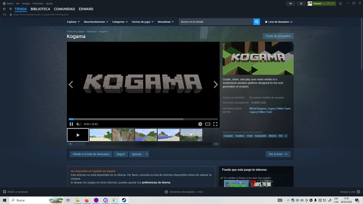Image resolution: width=363 pixels, height=204 pixels.
Task: Go to the BIBLIOTECA tab
Action: pos(40,9)
